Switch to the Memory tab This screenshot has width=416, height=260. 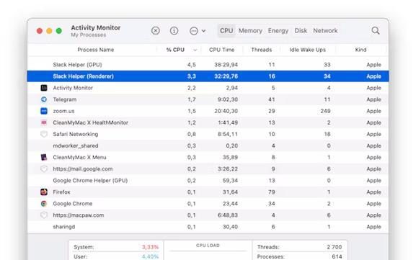pos(250,31)
